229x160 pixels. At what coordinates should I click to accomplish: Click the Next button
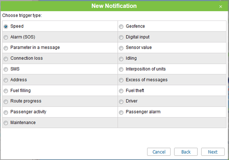[212, 152]
